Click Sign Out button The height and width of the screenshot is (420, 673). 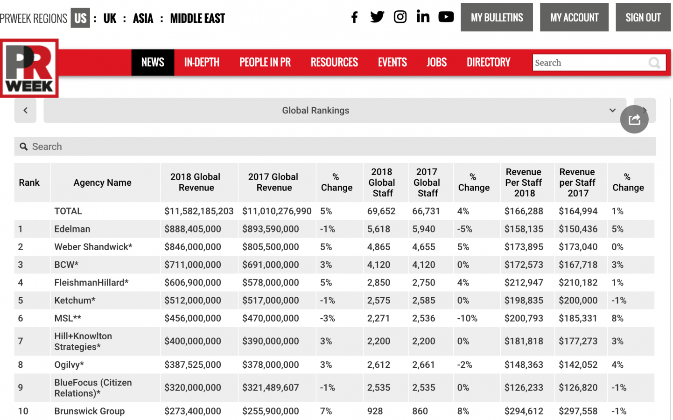643,17
